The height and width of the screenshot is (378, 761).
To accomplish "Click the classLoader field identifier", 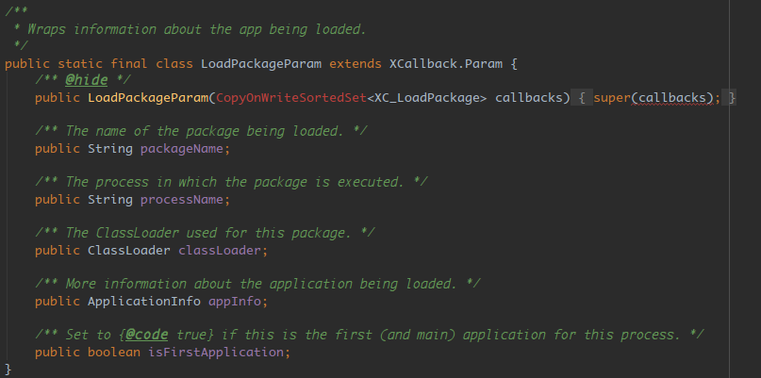I will point(220,251).
